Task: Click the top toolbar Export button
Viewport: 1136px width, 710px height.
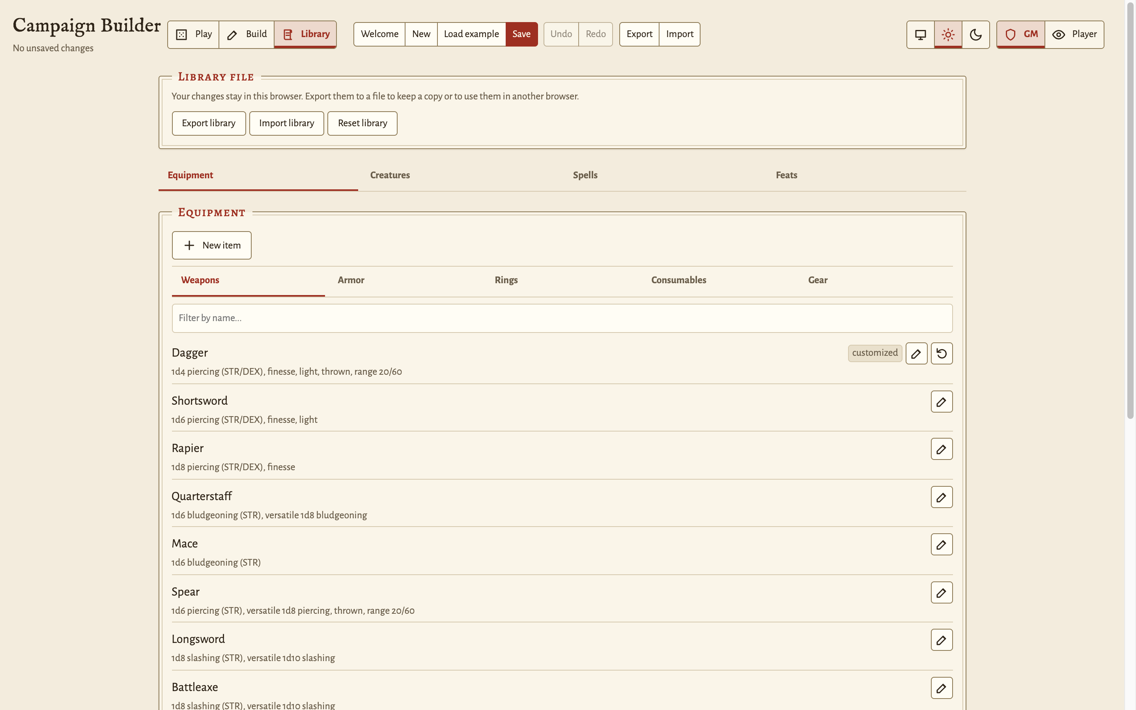Action: point(639,34)
